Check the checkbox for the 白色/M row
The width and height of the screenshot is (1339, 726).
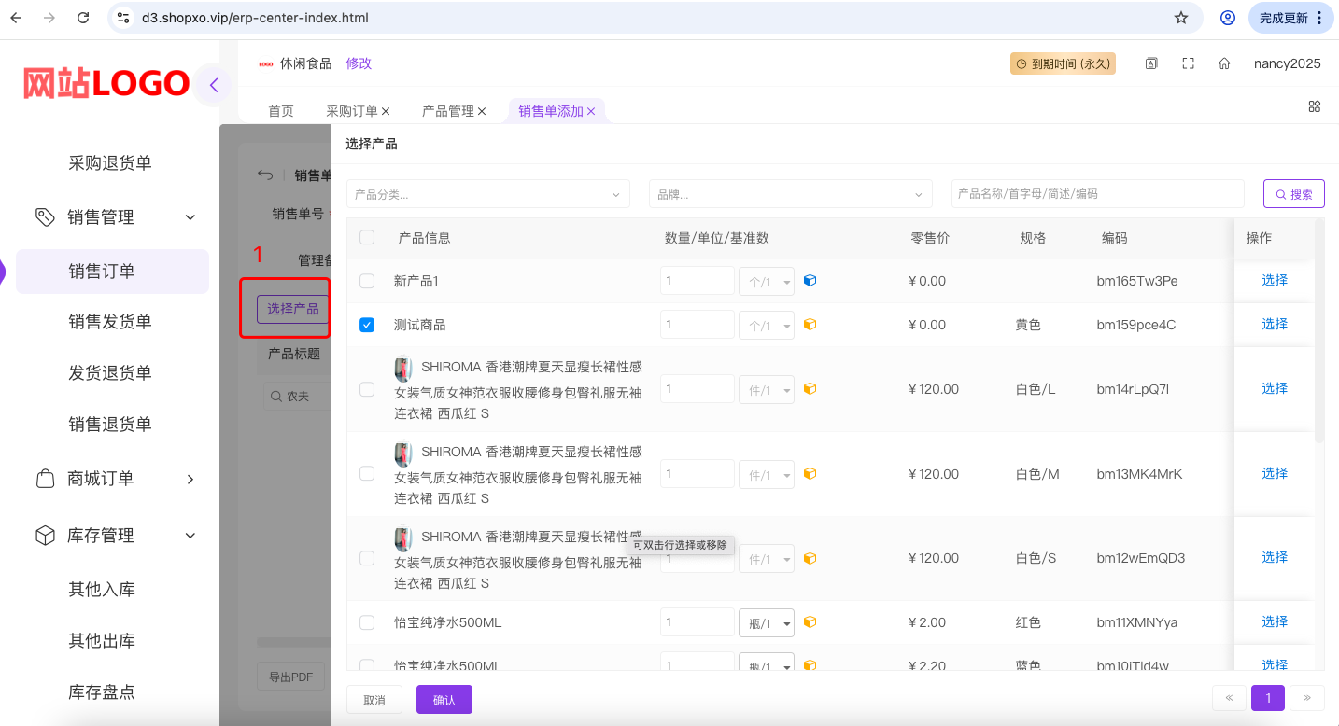(367, 474)
